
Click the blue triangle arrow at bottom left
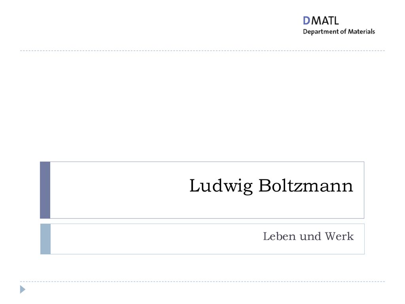pos(23,289)
